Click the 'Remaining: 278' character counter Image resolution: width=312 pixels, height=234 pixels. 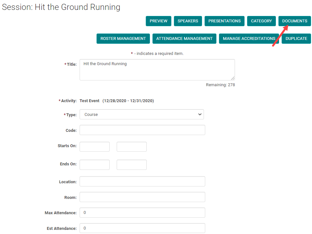coord(221,85)
